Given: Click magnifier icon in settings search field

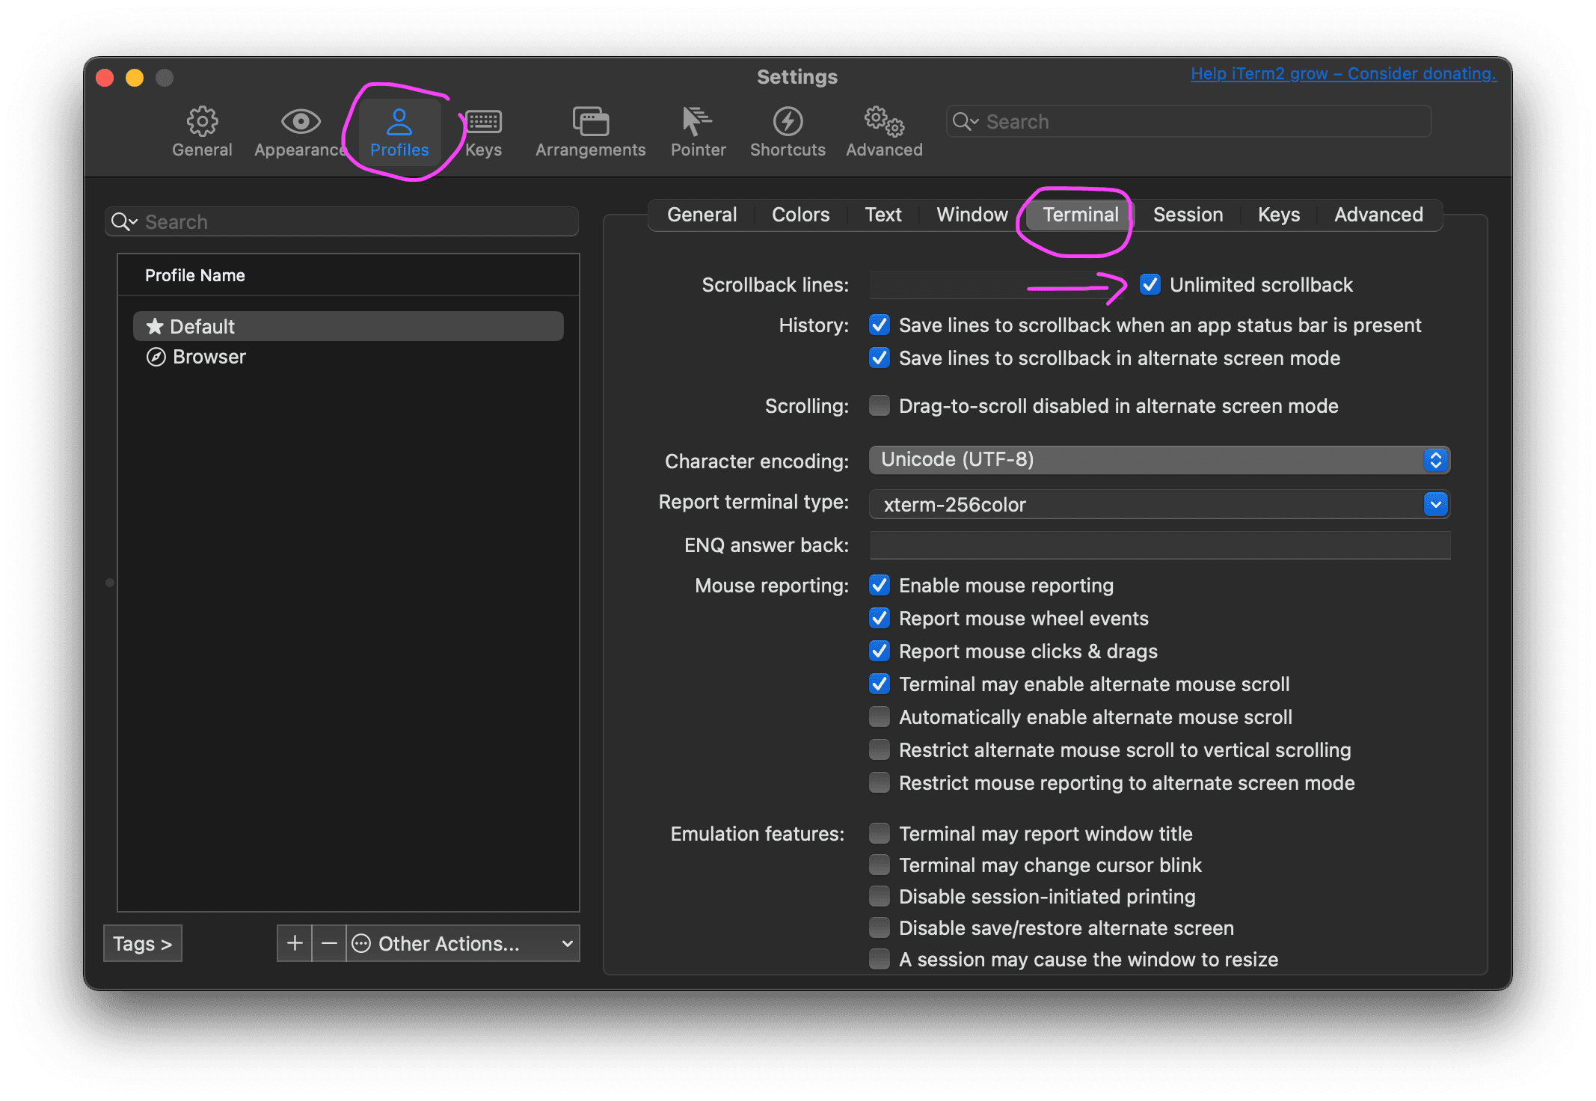Looking at the screenshot, I should point(965,122).
